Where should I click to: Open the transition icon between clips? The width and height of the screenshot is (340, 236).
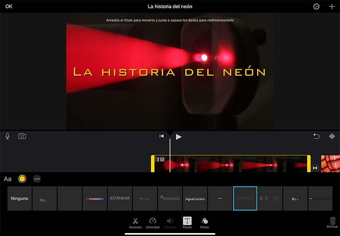click(315, 168)
